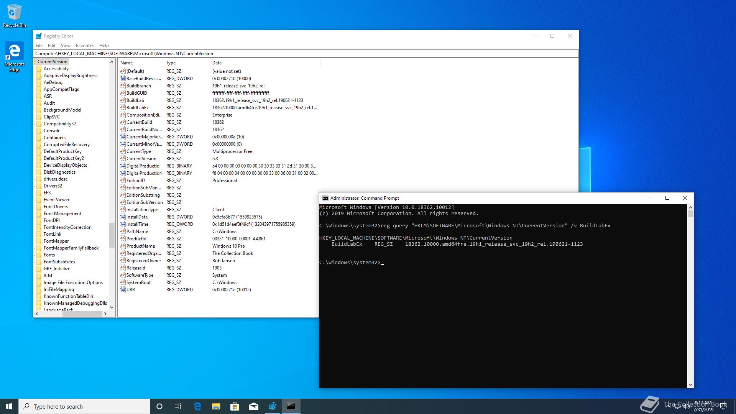Screen dimensions: 736x414
Task: Open the Edit menu in Registry Editor
Action: tap(52, 46)
